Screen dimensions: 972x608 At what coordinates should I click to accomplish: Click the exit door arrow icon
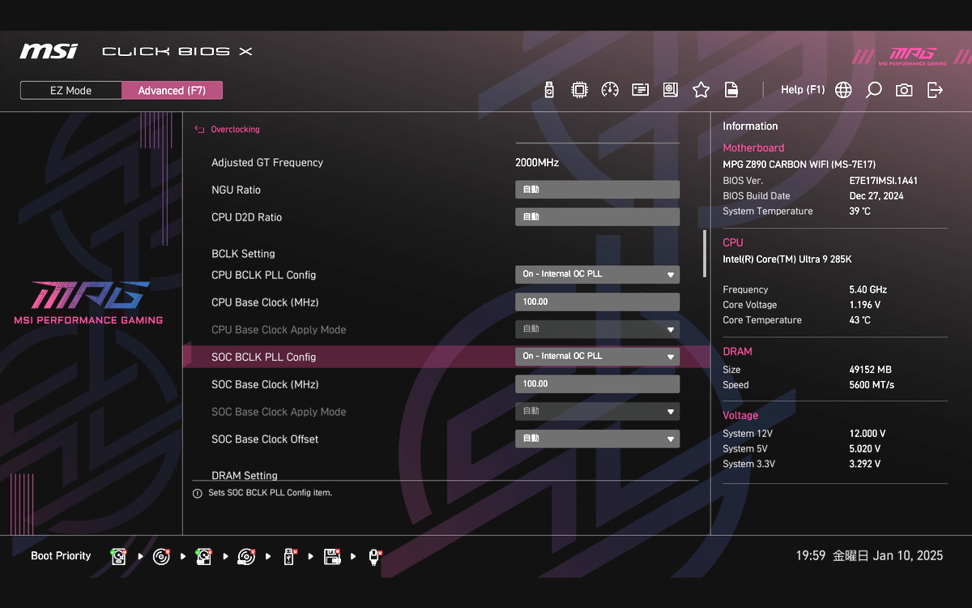click(935, 90)
